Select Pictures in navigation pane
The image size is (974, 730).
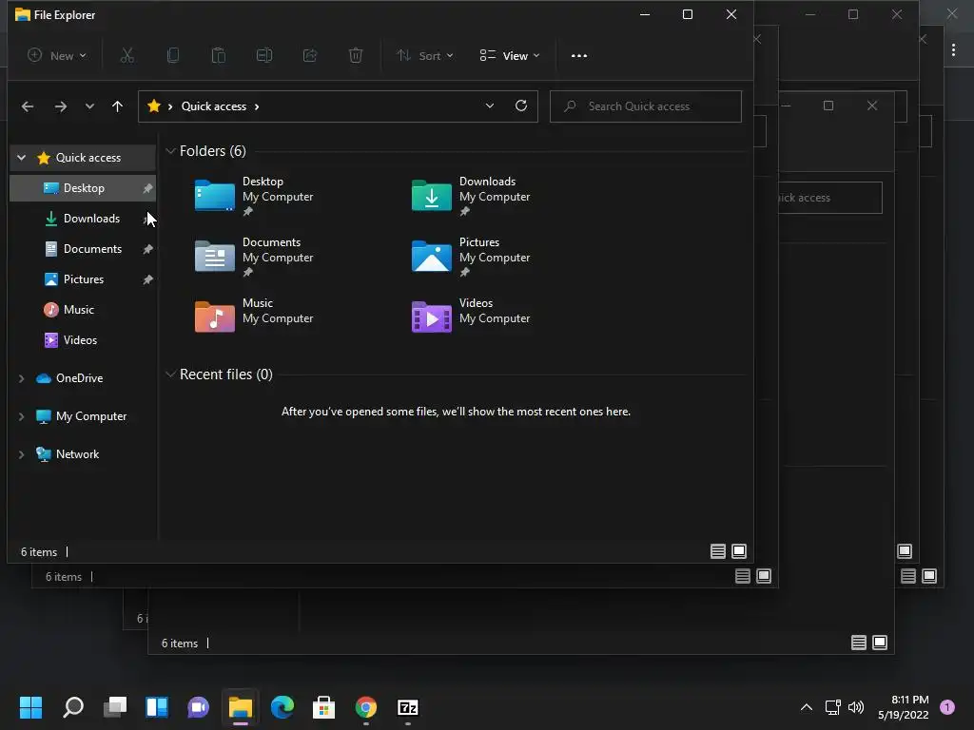pyautogui.click(x=82, y=279)
